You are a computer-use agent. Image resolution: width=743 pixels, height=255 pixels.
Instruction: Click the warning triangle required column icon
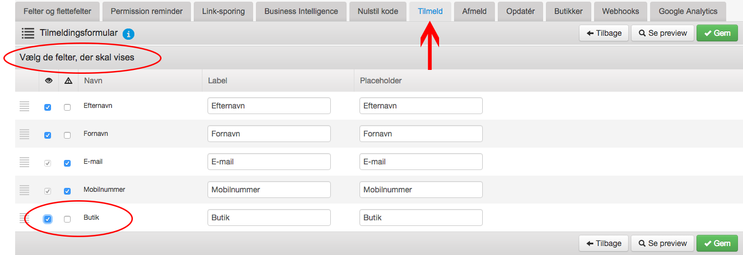[68, 81]
